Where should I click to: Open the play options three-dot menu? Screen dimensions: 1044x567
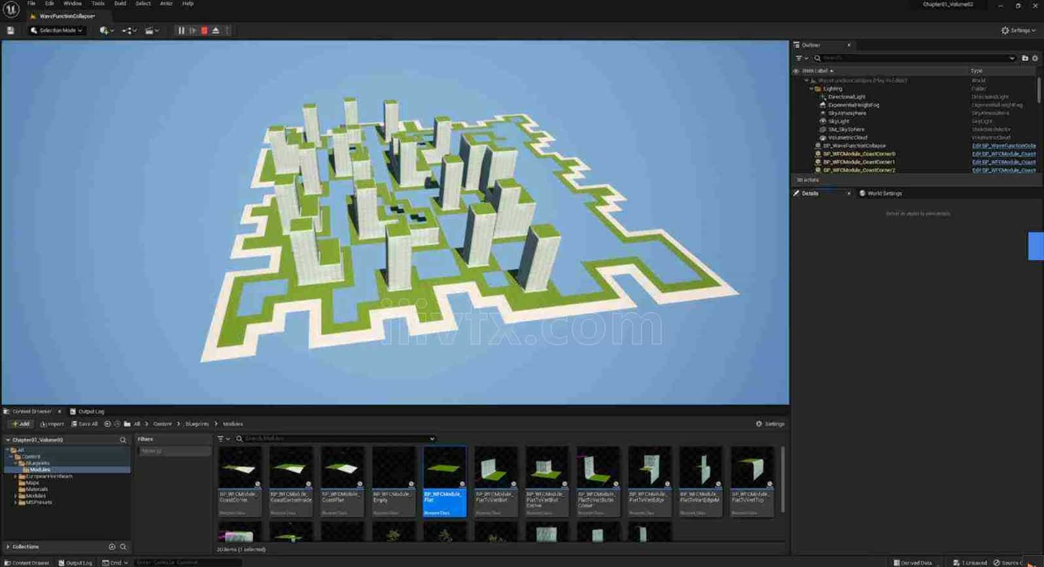point(227,31)
